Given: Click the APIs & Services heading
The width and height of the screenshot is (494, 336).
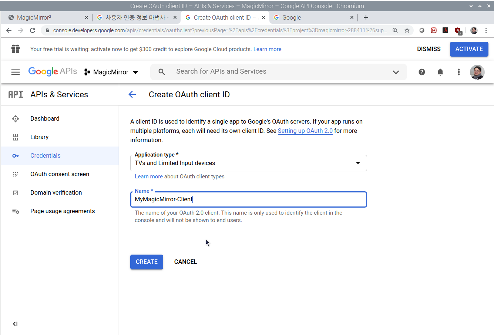Looking at the screenshot, I should point(59,94).
